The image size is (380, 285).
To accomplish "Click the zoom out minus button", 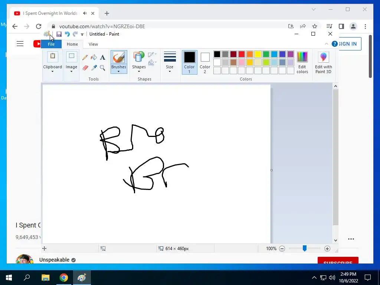I will (282, 249).
